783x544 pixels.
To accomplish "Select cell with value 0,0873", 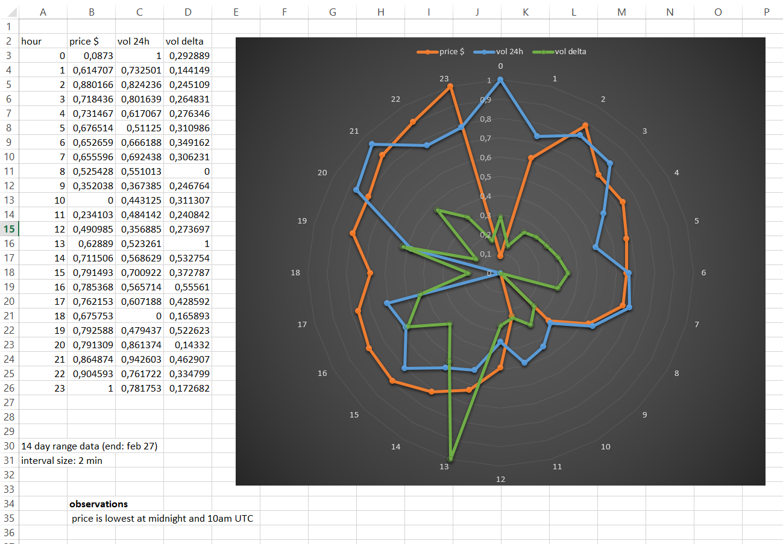I will tap(91, 55).
